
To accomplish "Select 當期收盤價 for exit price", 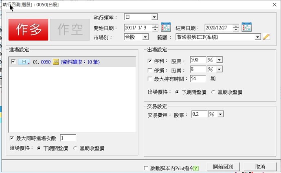I will pos(213,92).
